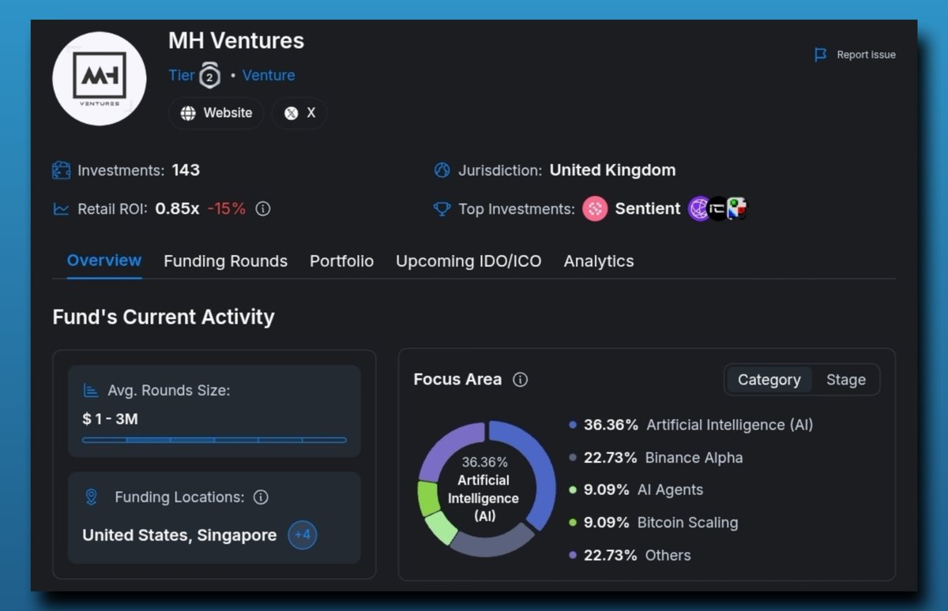This screenshot has height=611, width=948.
Task: Show the Focus Area info tooltip
Action: point(520,380)
